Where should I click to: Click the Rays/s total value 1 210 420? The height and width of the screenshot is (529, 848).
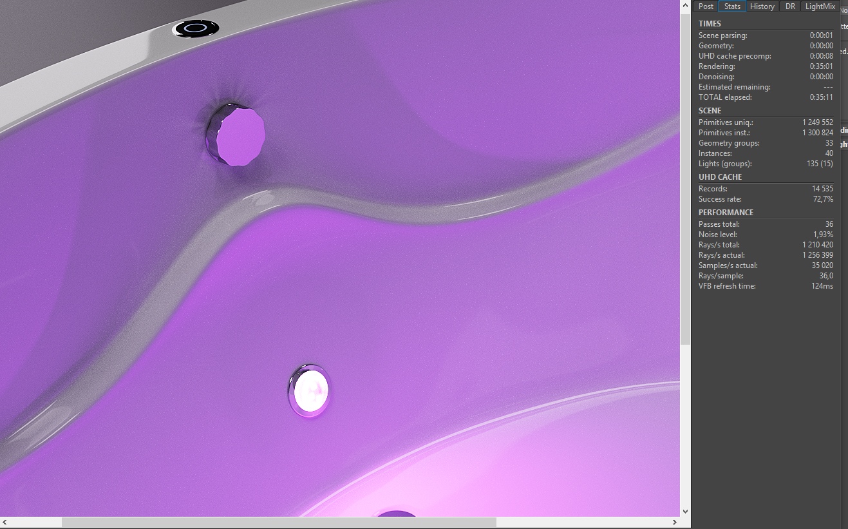pos(818,245)
